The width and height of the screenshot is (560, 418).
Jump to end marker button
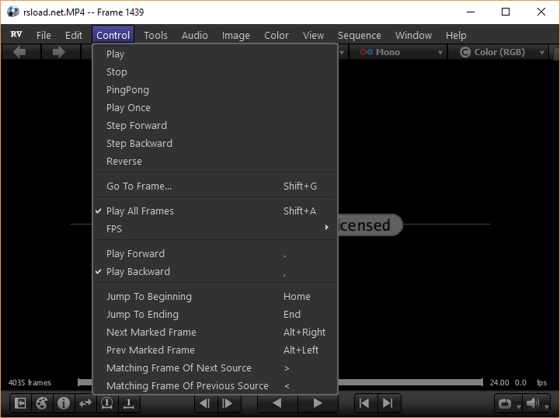[388, 404]
